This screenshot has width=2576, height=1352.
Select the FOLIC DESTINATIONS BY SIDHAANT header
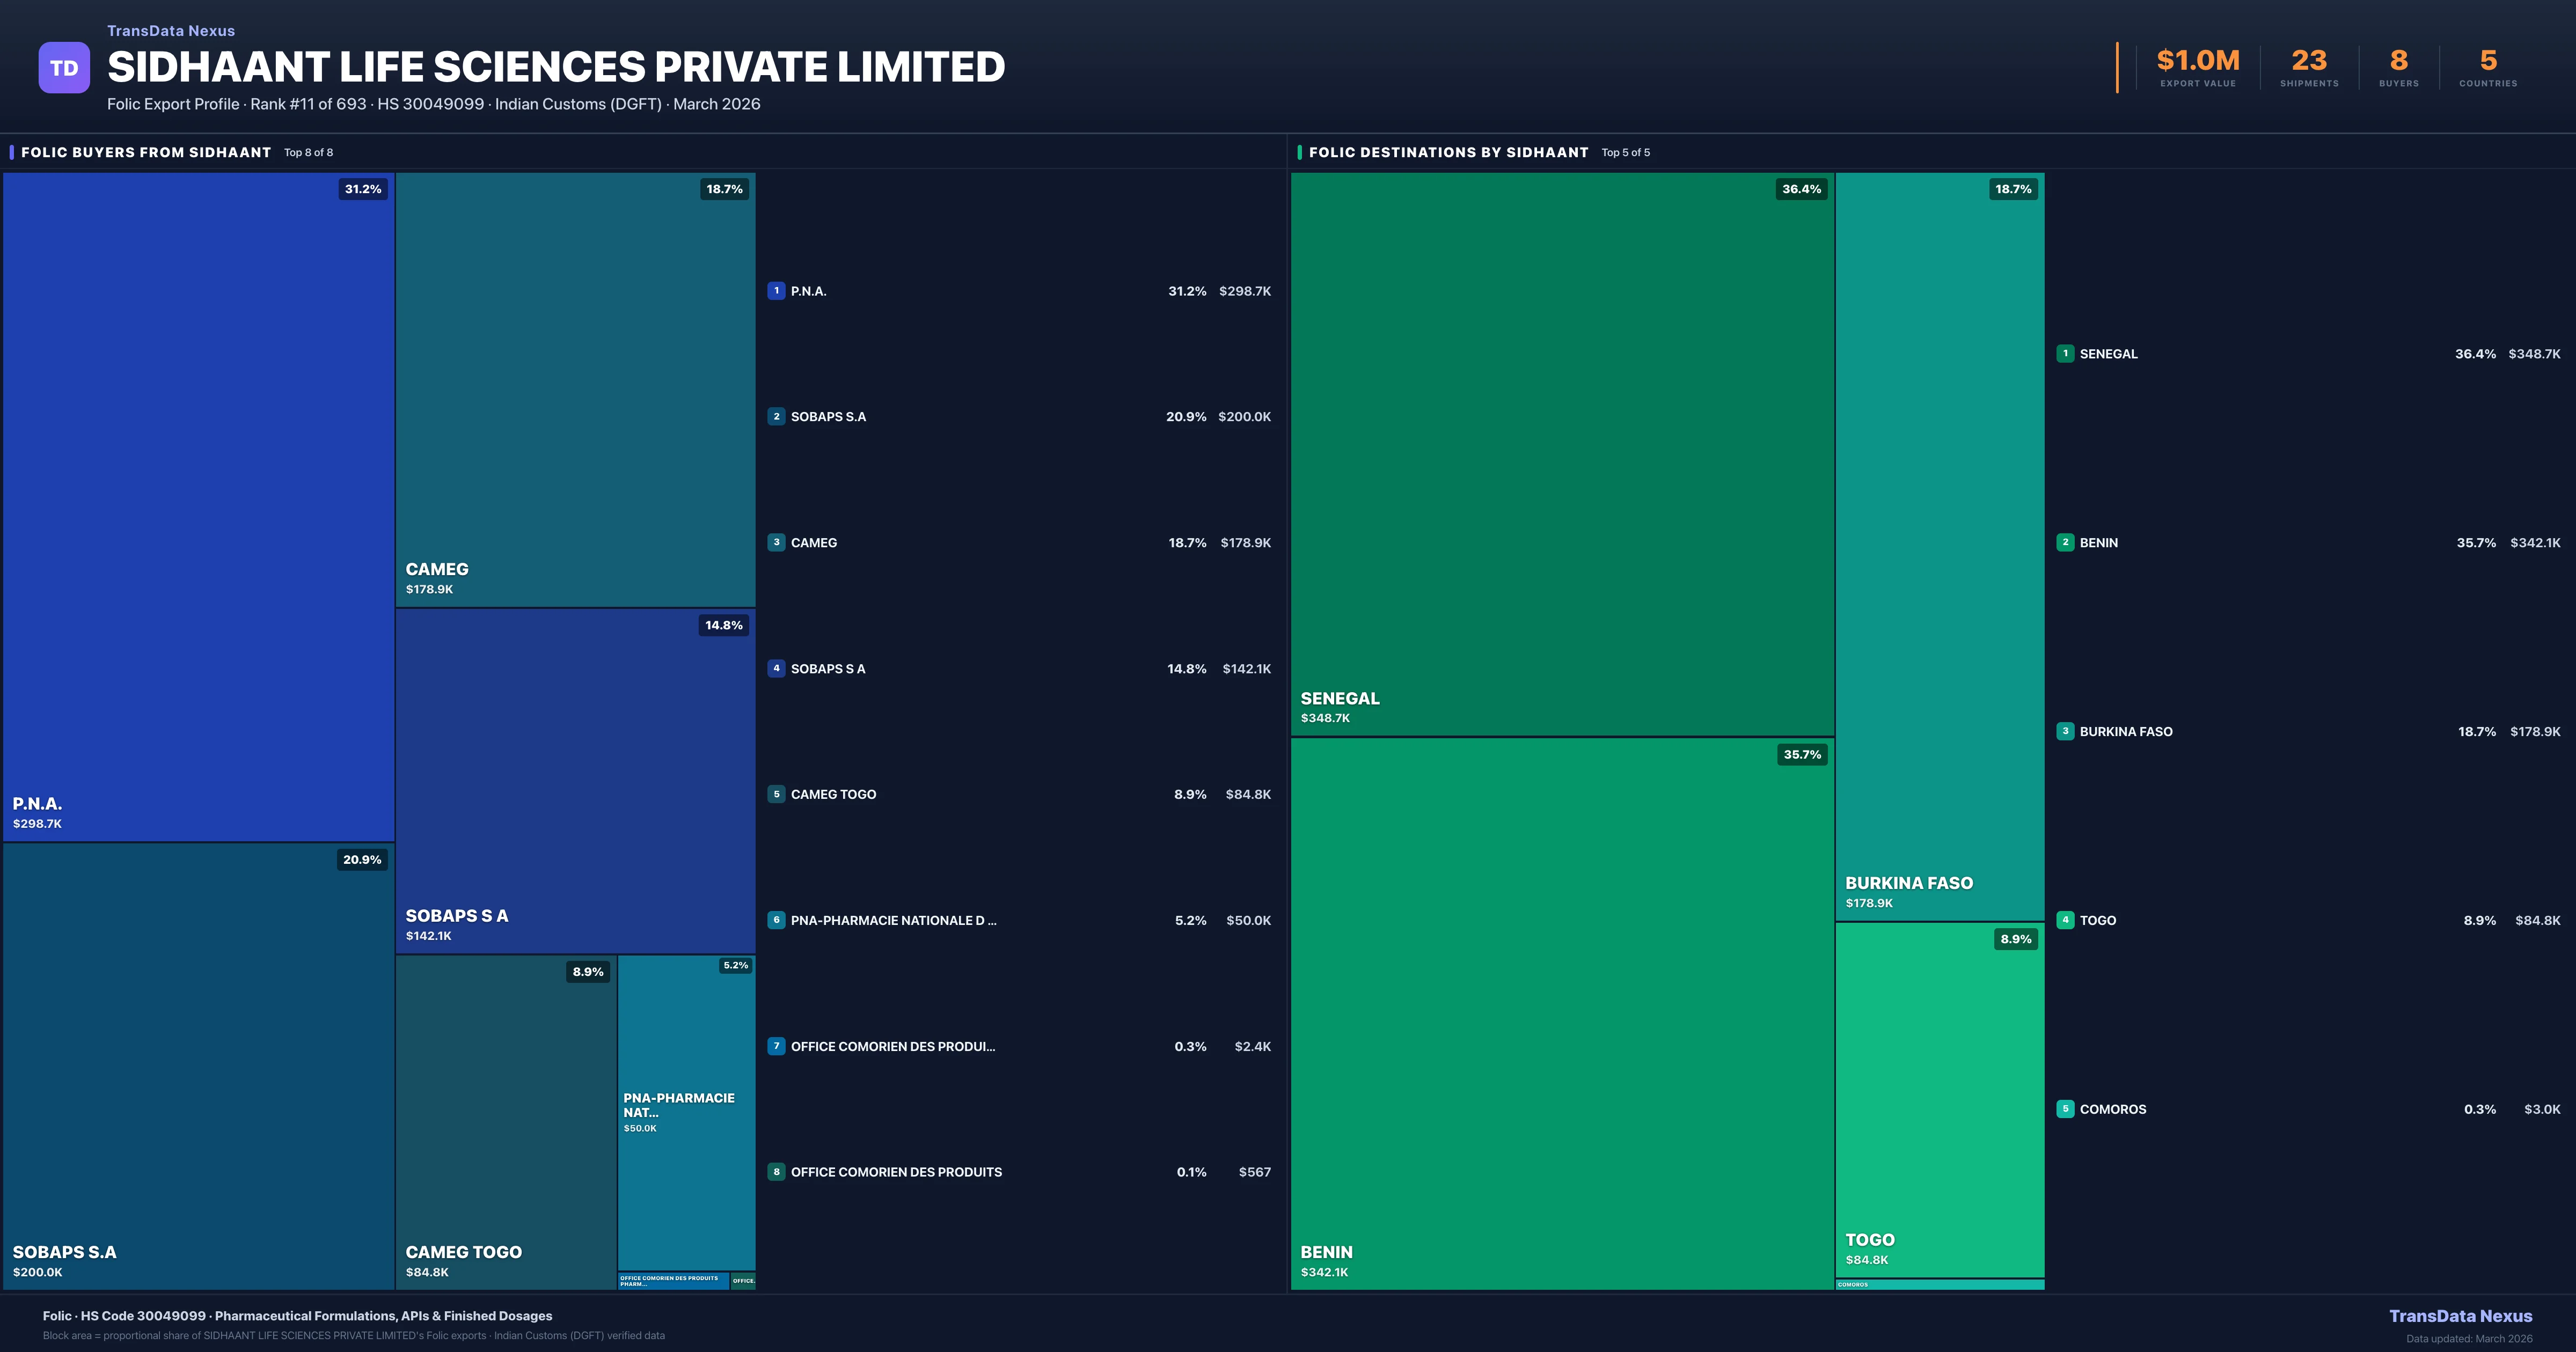(1451, 152)
